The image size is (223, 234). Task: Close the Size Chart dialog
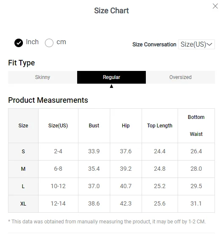click(215, 6)
